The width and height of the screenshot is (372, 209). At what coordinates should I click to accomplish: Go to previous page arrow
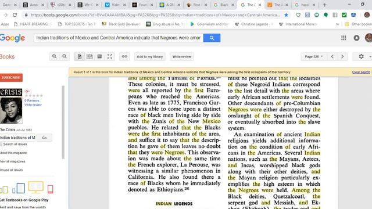click(x=332, y=57)
